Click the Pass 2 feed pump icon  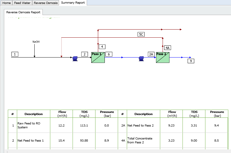(141, 59)
